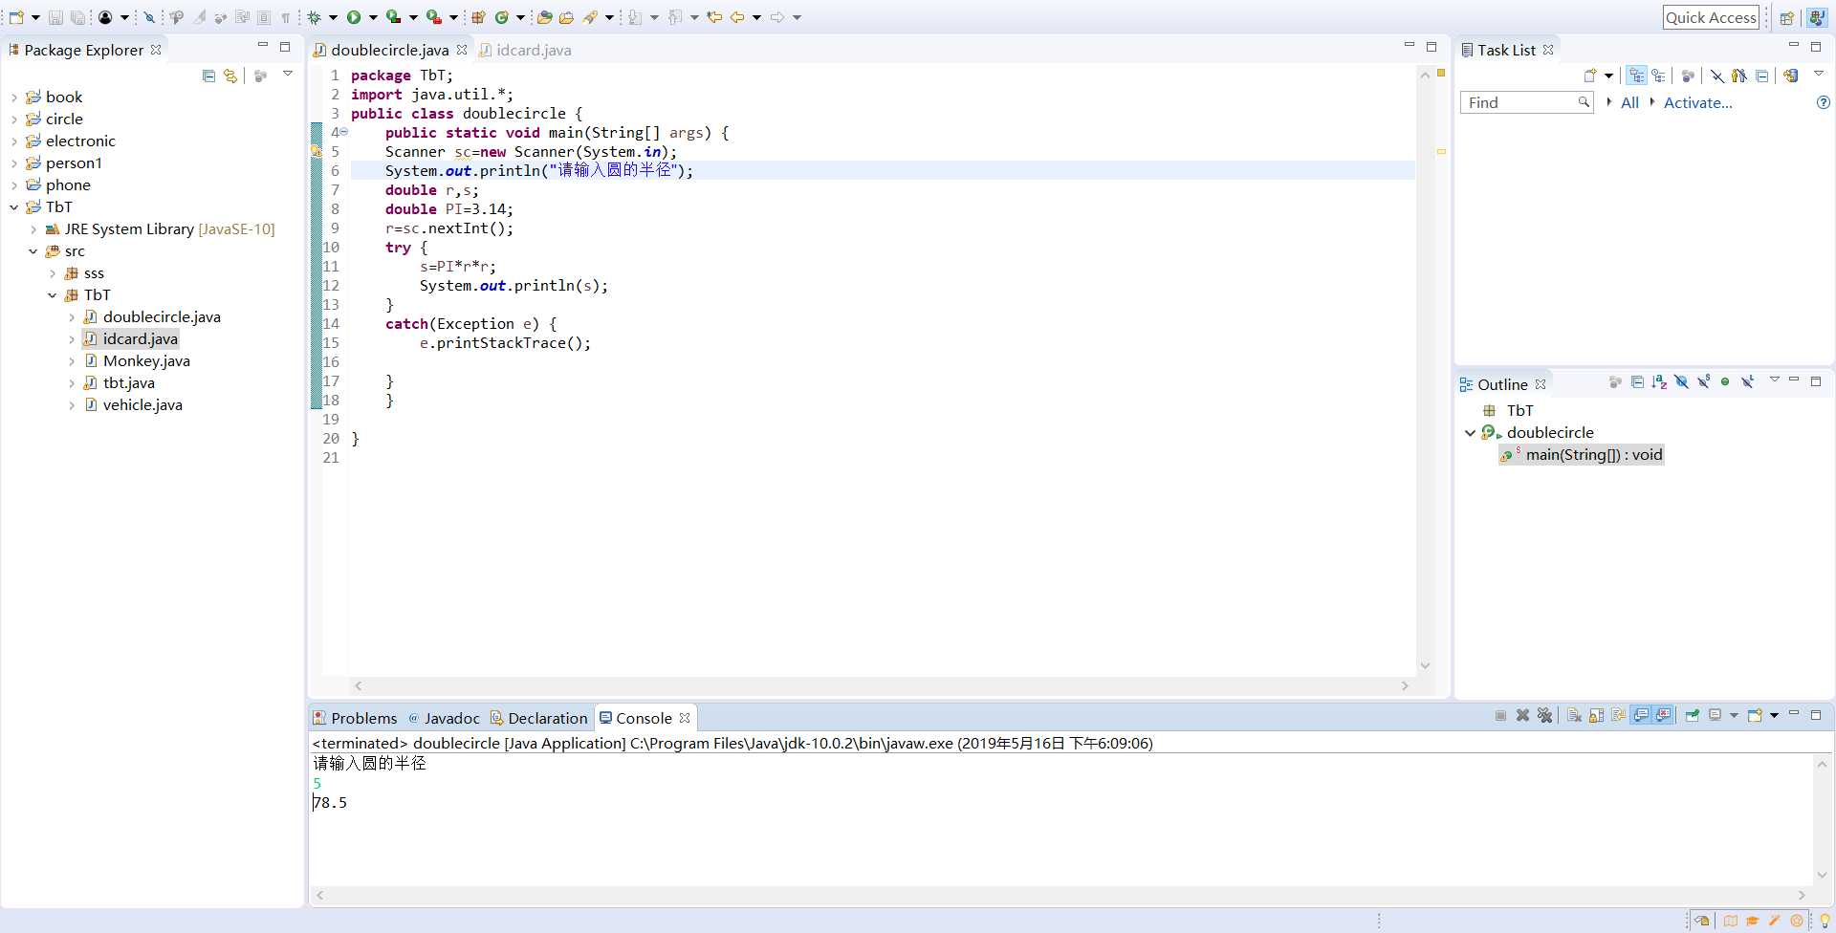
Task: Collapse All in Package Explorer toolbar
Action: click(208, 76)
